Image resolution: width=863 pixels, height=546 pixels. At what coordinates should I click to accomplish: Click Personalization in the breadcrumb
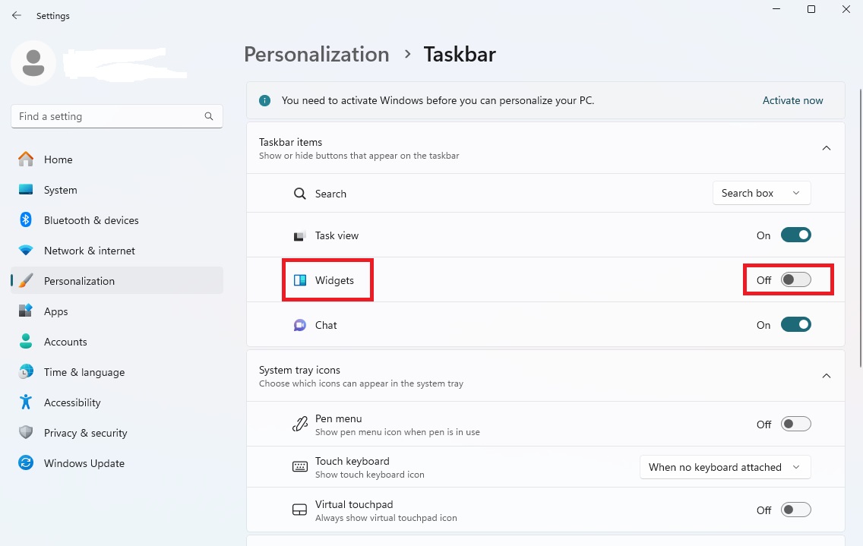317,55
